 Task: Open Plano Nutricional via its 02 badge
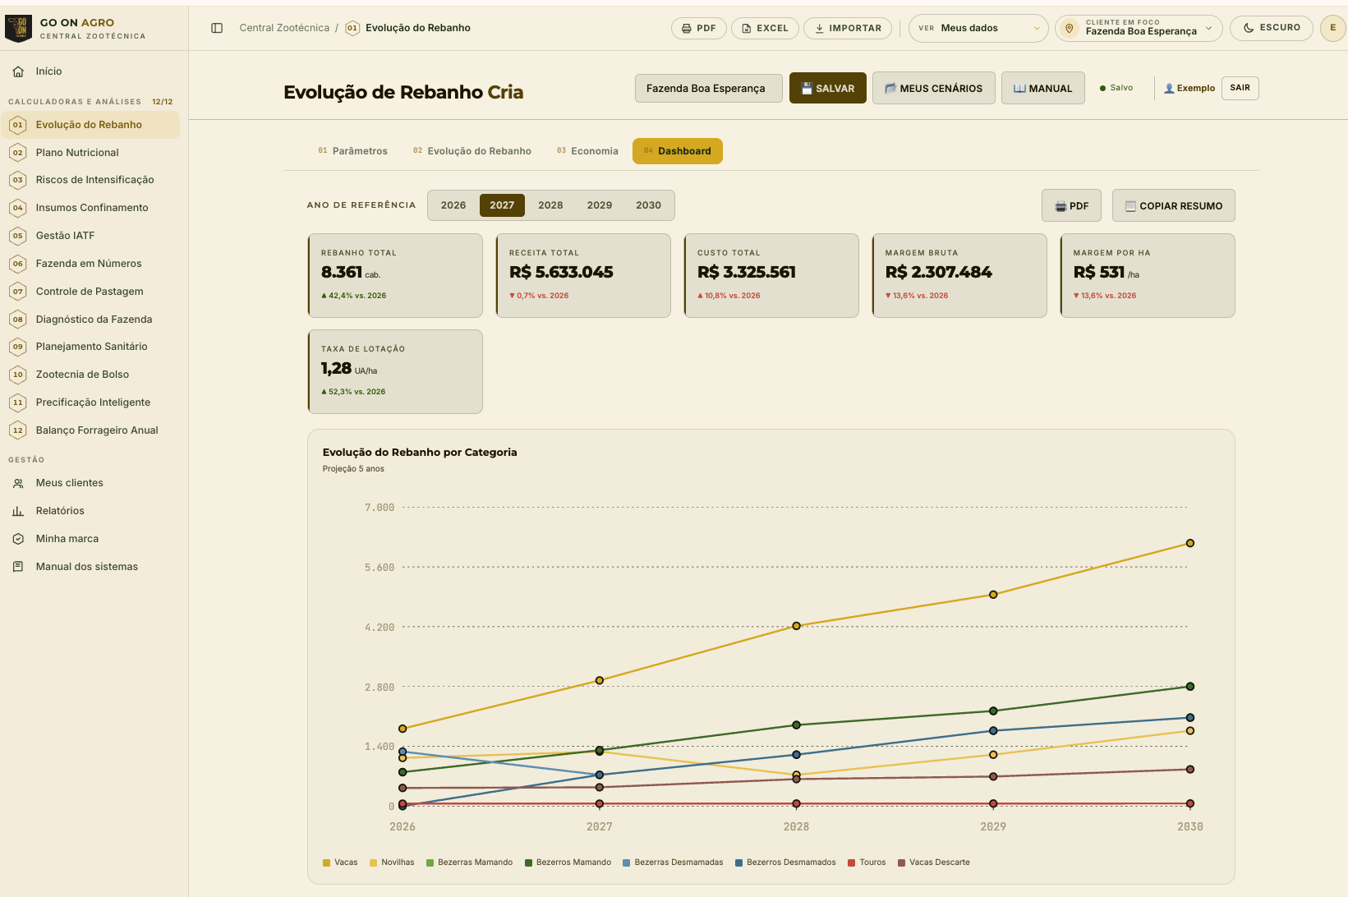[x=18, y=153]
